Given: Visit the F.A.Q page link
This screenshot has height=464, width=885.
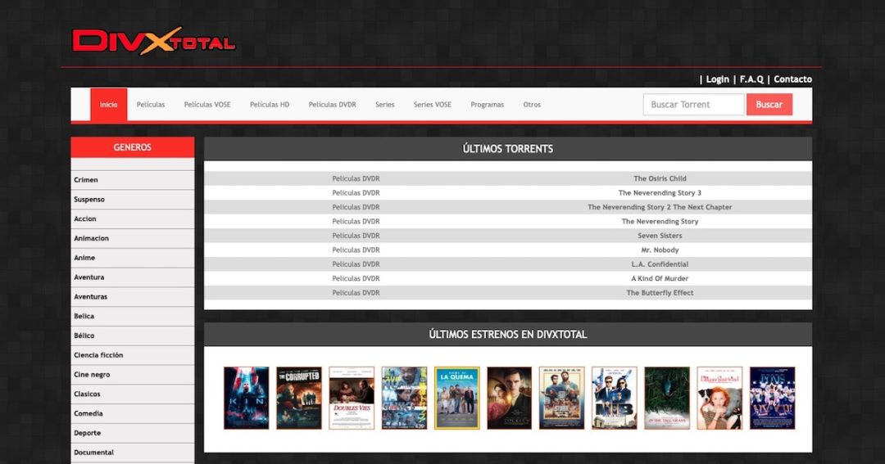Looking at the screenshot, I should pyautogui.click(x=751, y=79).
